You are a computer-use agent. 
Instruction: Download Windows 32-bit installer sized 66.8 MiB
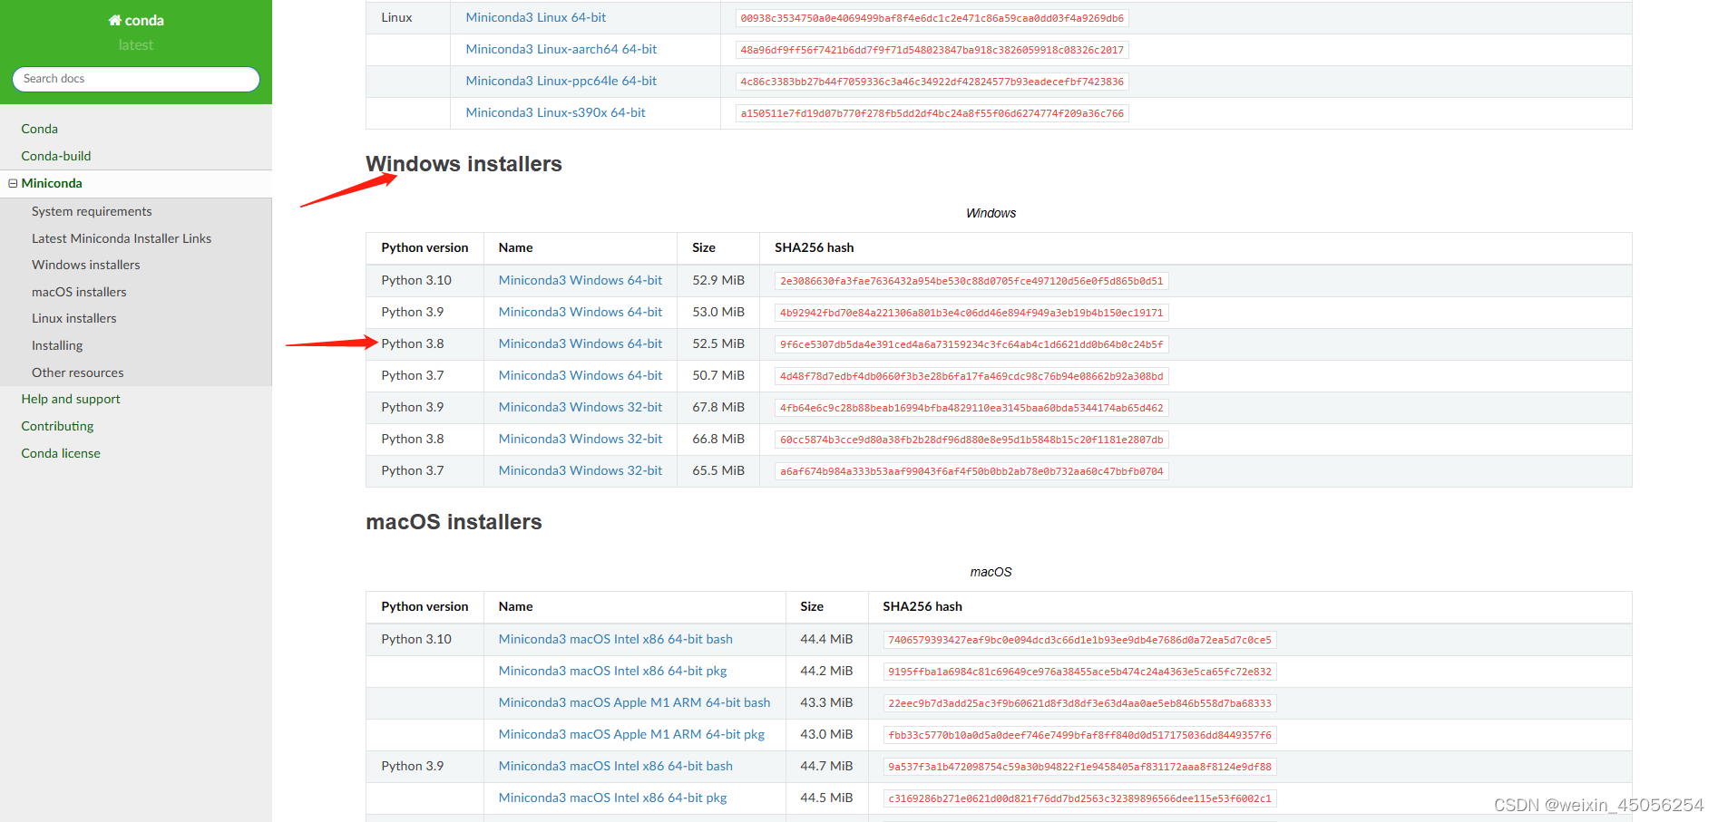[x=581, y=439]
